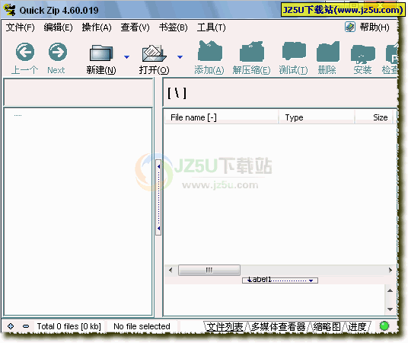Expand the 新建(N) dropdown arrow
The image size is (408, 343).
(126, 57)
